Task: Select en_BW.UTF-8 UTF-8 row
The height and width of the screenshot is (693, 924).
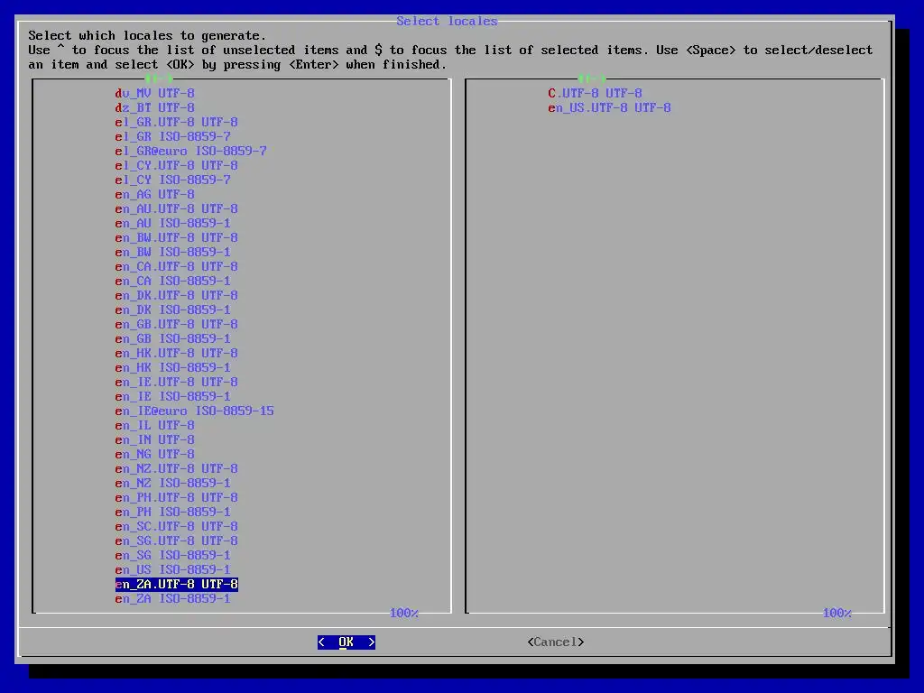Action: point(177,237)
